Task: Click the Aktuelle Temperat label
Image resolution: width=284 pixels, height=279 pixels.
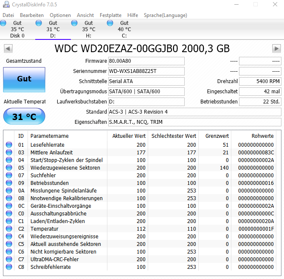Action: pyautogui.click(x=25, y=102)
